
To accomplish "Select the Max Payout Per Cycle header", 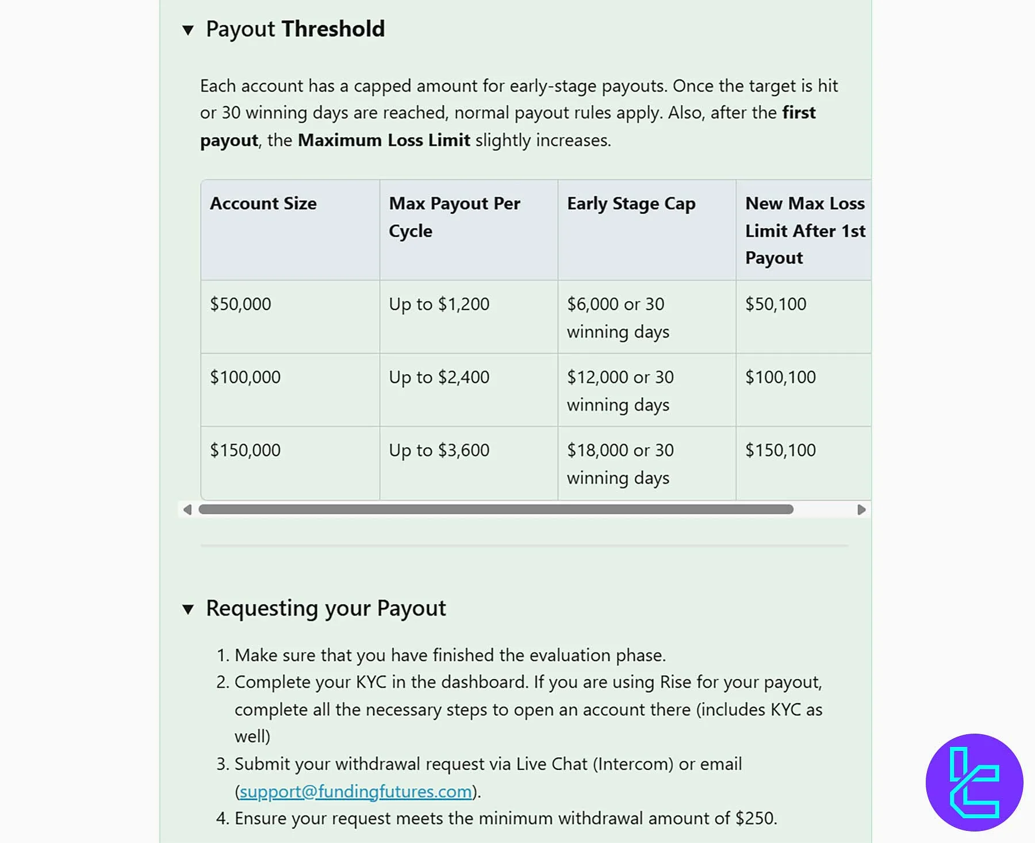I will [x=454, y=217].
